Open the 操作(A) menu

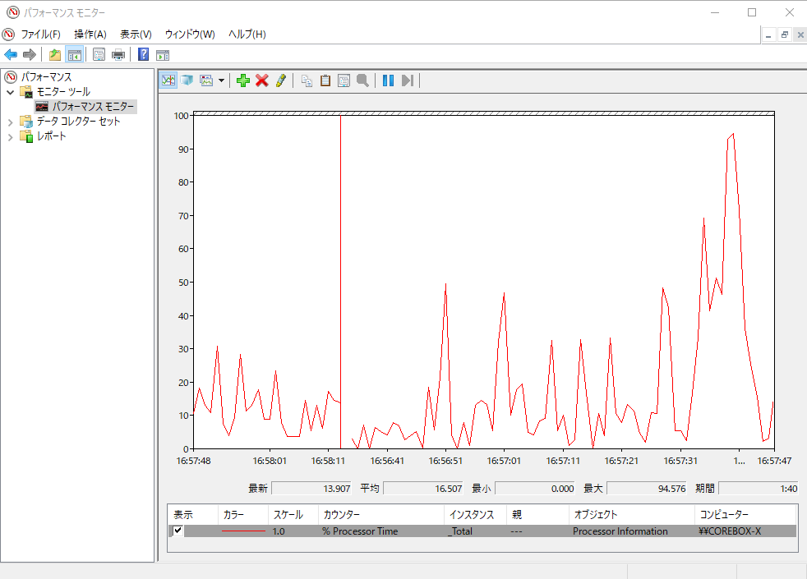(x=90, y=34)
